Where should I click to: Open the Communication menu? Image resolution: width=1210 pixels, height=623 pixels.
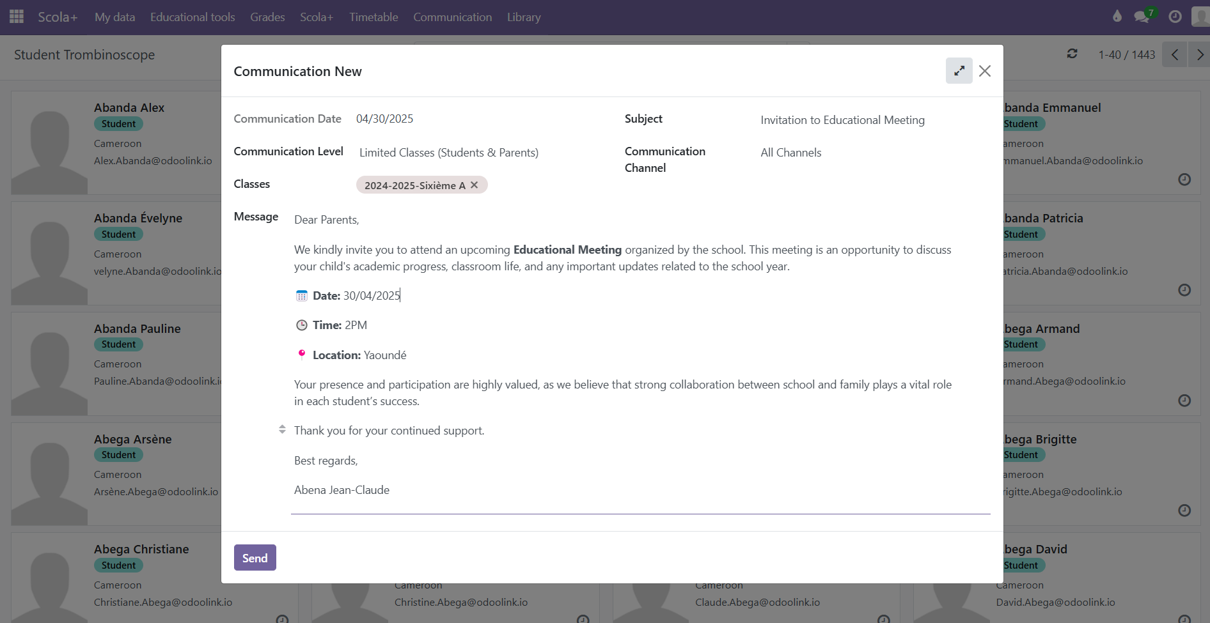(x=453, y=17)
